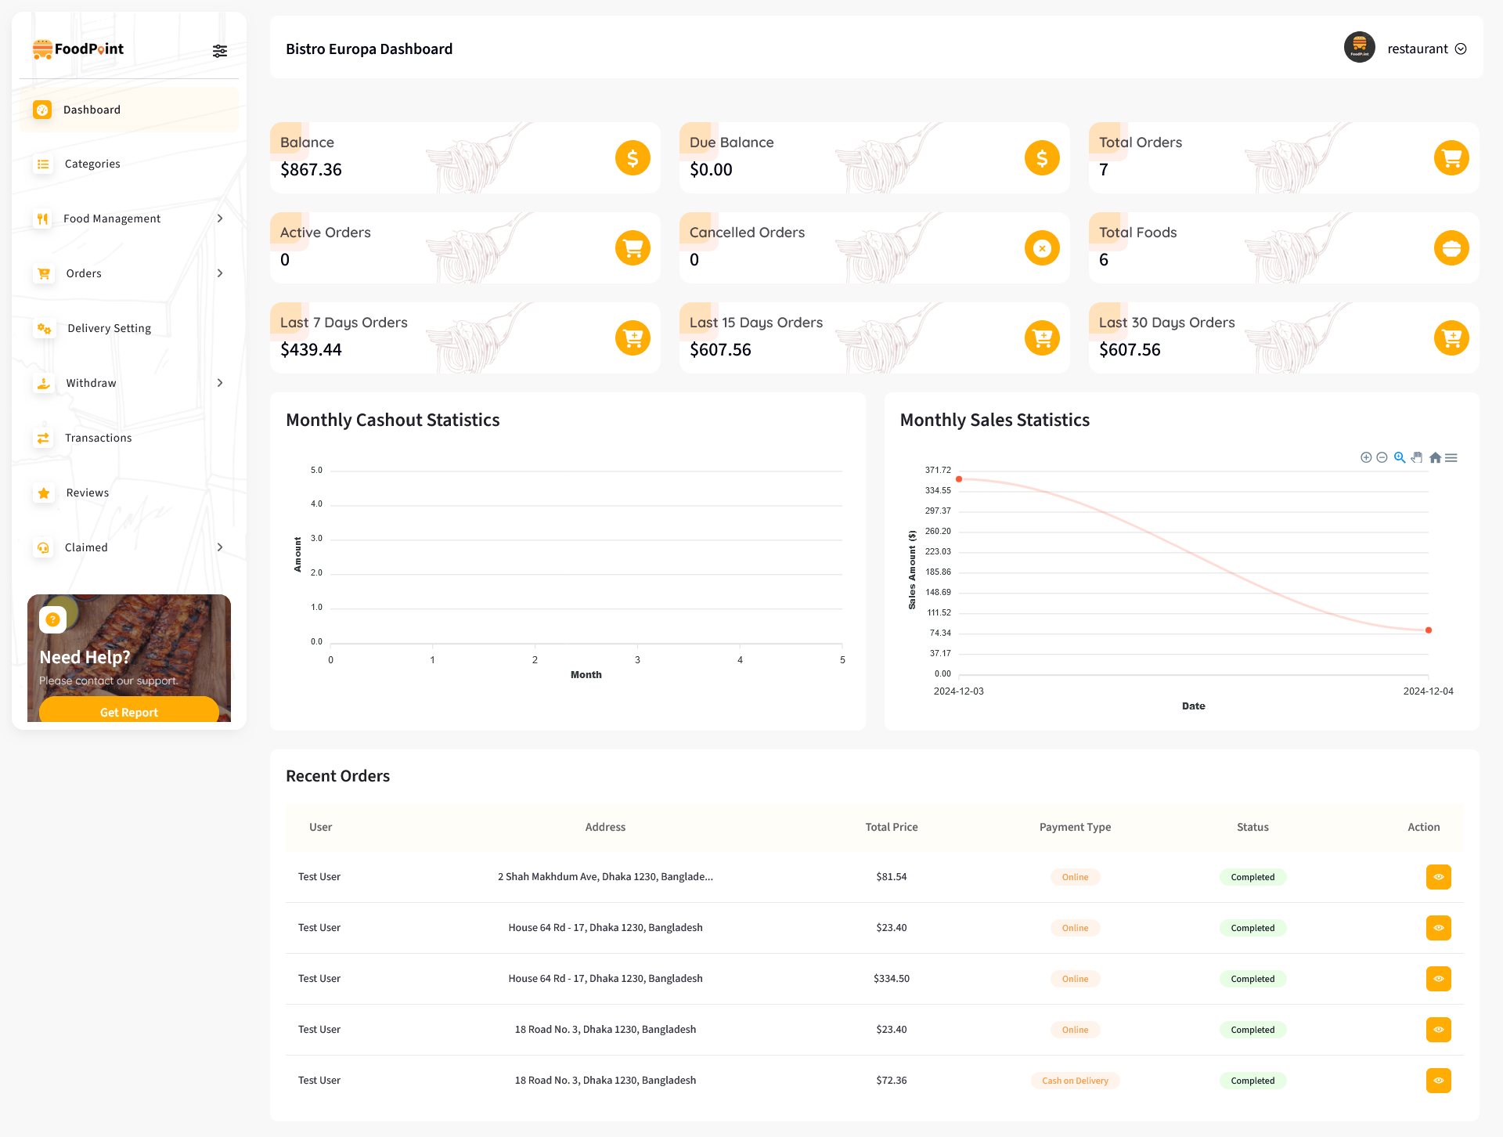Open the sales chart hamburger menu

coord(1452,457)
